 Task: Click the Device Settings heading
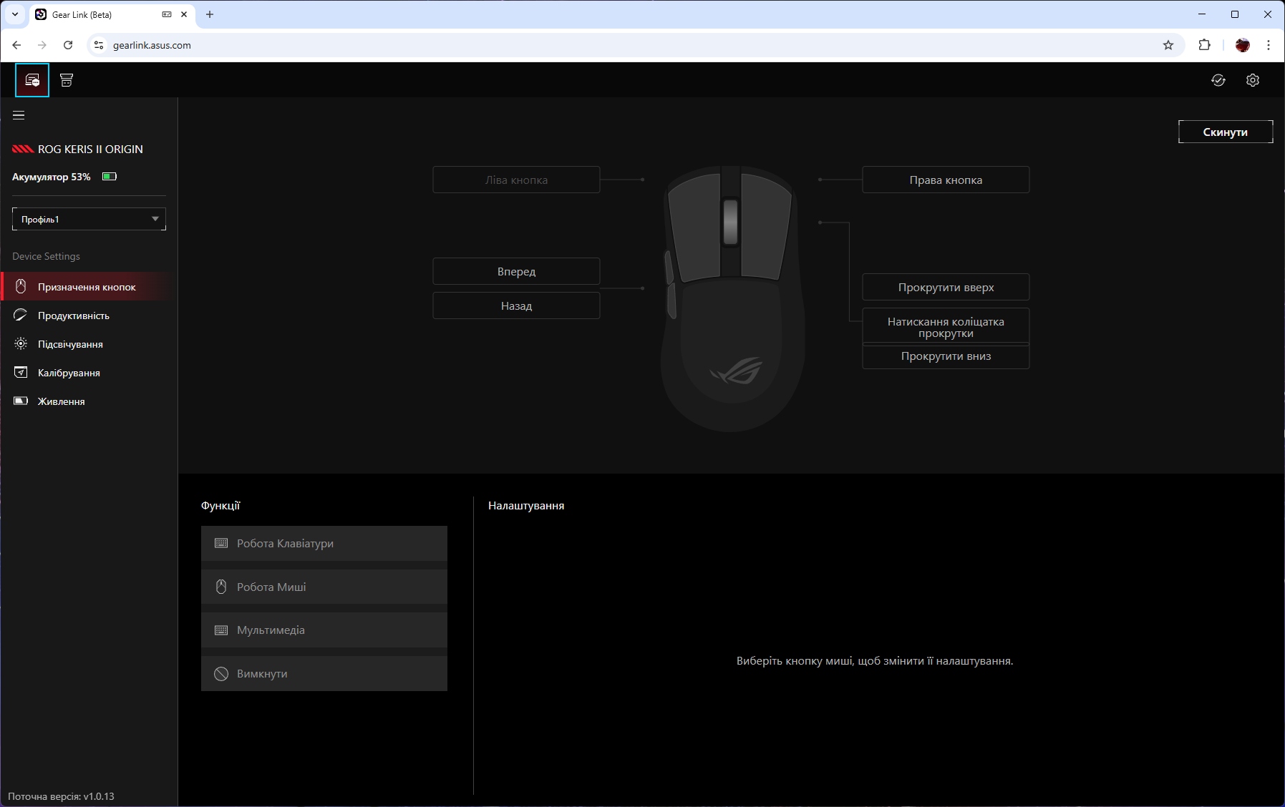[46, 256]
